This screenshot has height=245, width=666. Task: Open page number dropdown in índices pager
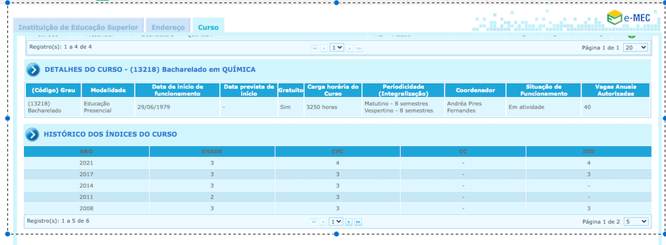coord(336,221)
